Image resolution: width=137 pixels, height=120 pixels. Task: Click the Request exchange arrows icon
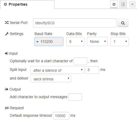pyautogui.click(x=7, y=108)
